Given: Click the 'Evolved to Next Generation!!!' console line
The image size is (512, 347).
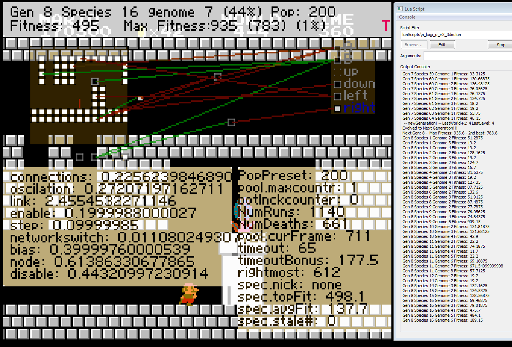Looking at the screenshot, I should click(x=430, y=128).
